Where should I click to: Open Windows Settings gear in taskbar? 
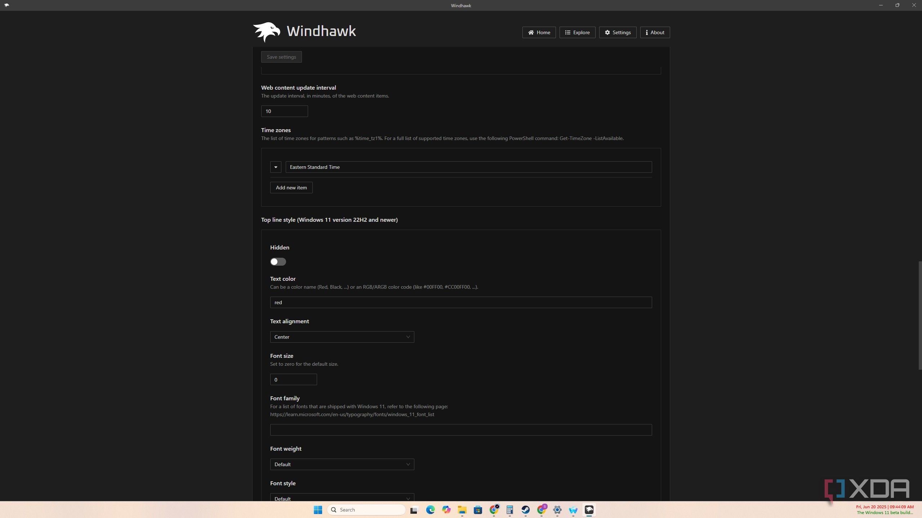pos(557,510)
